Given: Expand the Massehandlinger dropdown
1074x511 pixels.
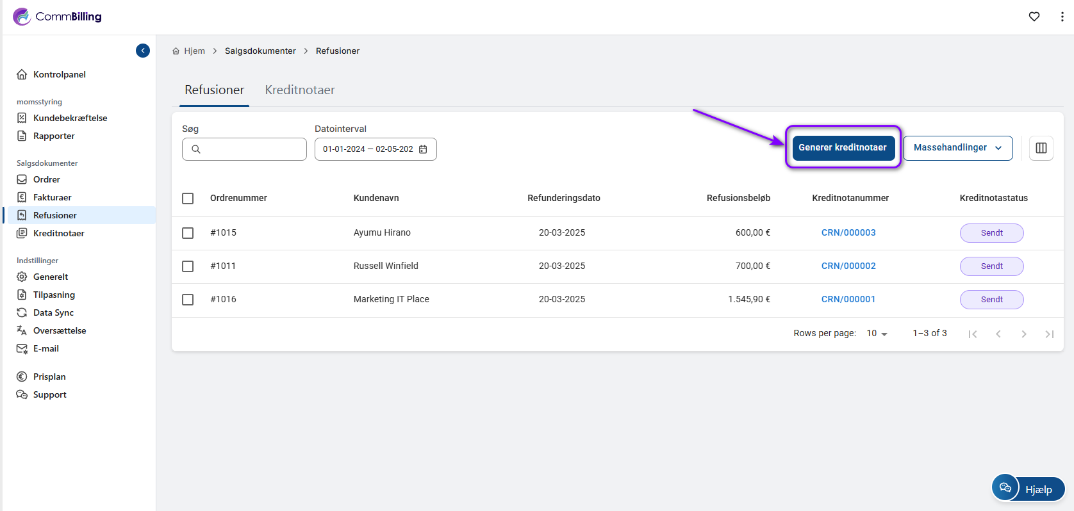Looking at the screenshot, I should (x=957, y=148).
